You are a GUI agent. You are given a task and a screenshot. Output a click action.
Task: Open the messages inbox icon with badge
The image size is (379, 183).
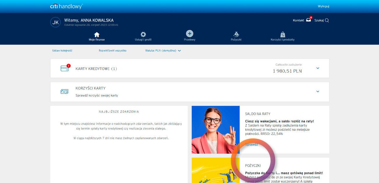(308, 20)
